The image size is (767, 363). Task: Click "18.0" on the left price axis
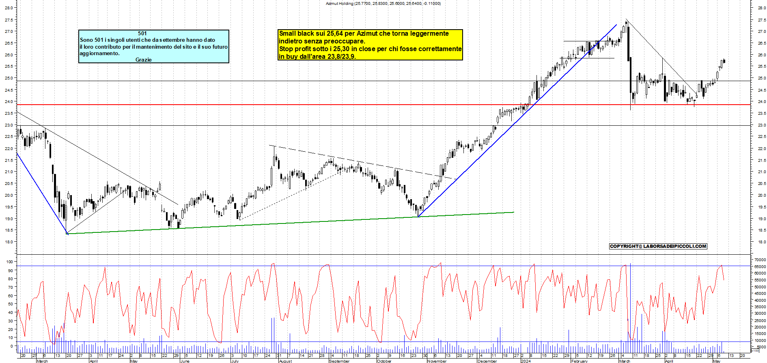coord(9,242)
